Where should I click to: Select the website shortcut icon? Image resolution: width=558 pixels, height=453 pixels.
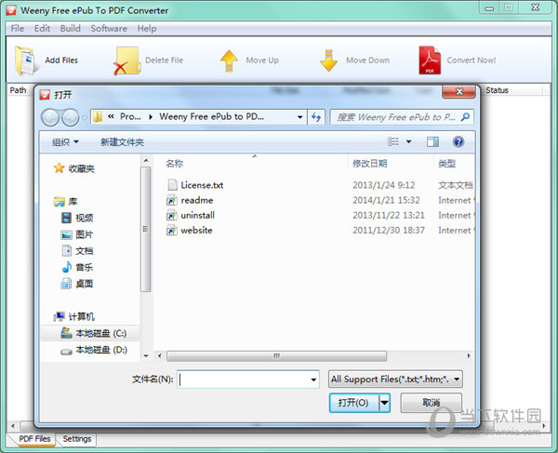click(x=172, y=231)
